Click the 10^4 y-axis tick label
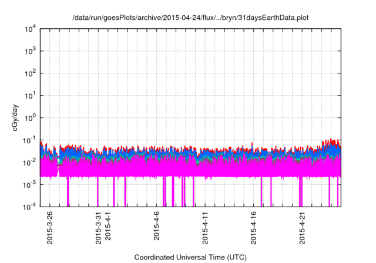Viewport: 376px width, 263px height. 30,29
